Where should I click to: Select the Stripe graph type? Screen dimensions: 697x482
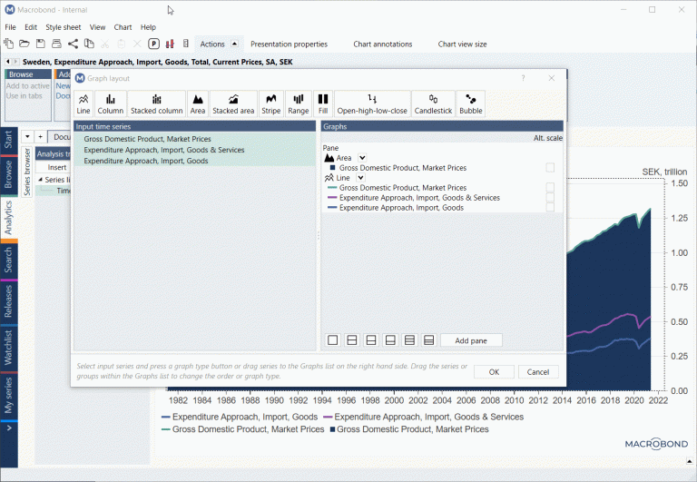click(x=270, y=104)
